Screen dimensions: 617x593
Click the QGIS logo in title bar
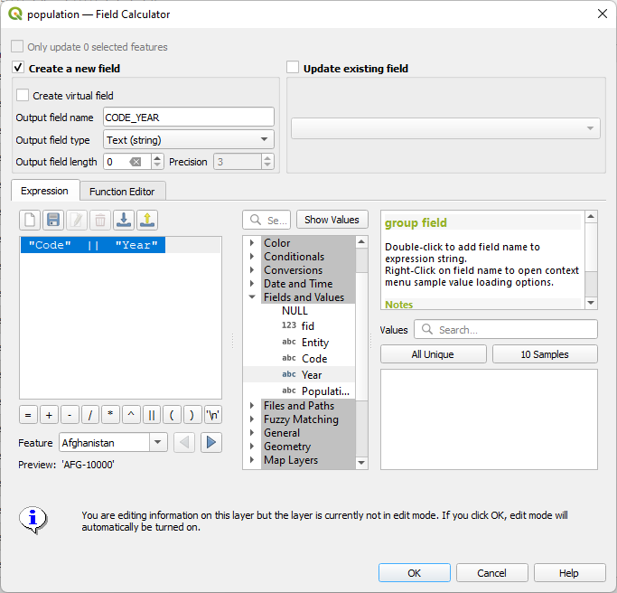click(15, 14)
